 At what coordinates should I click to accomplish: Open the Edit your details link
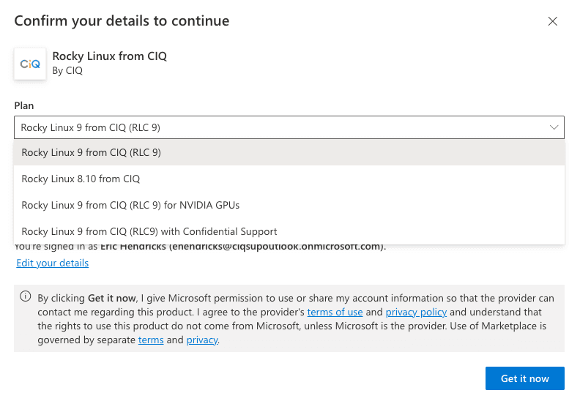[x=53, y=263]
